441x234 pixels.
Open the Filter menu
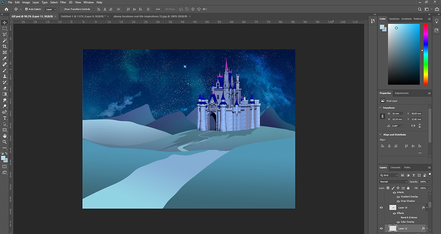pyautogui.click(x=63, y=2)
